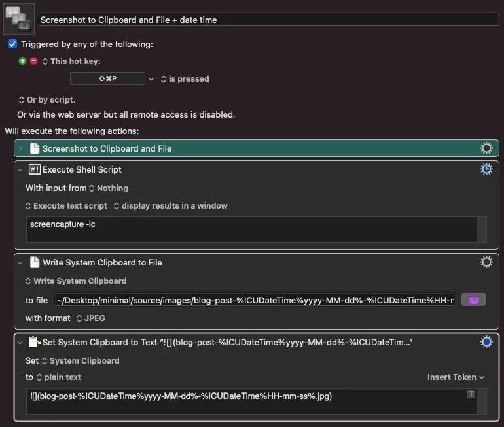
Task: Open gear menu of Write System Clipboard action
Action: [x=486, y=262]
